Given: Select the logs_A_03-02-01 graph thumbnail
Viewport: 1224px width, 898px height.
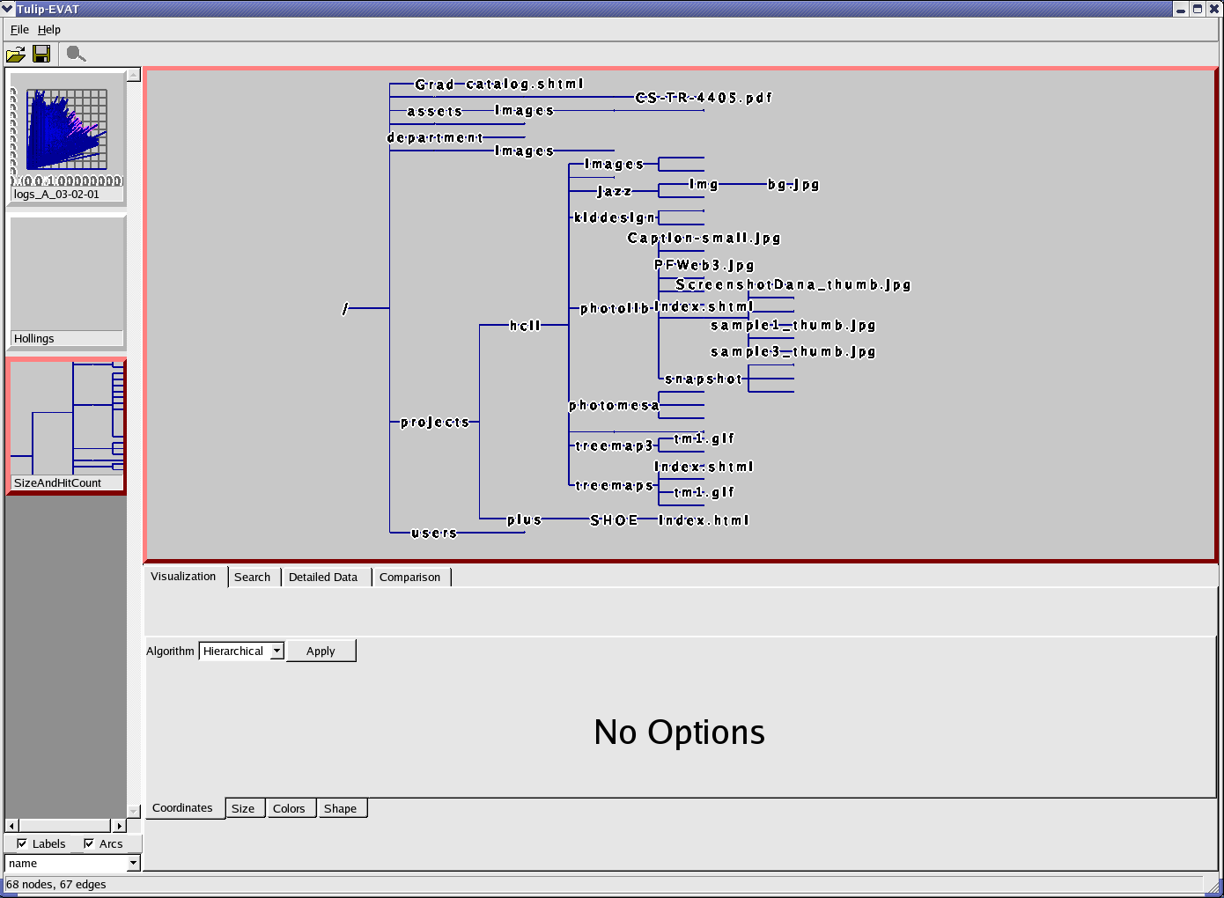Looking at the screenshot, I should coord(66,136).
